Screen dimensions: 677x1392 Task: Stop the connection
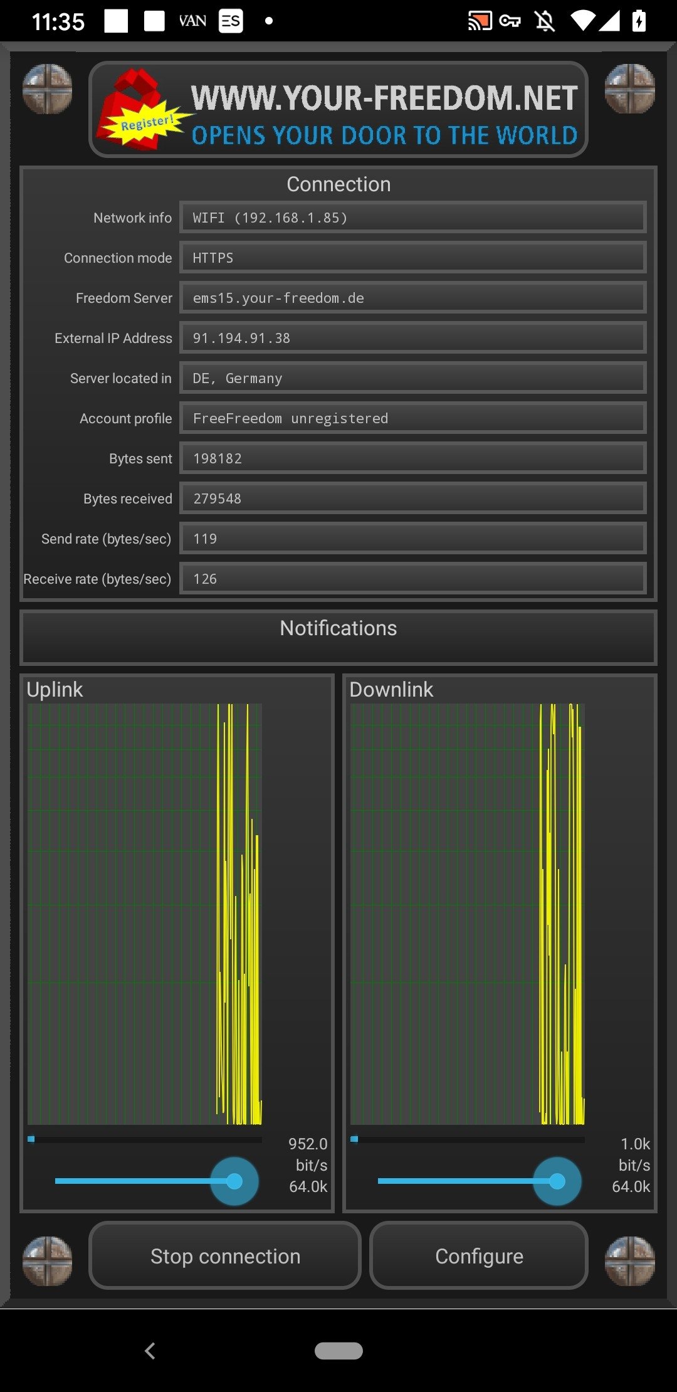click(225, 1256)
